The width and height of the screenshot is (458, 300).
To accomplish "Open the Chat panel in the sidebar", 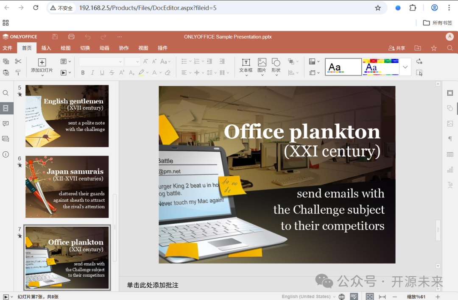I will click(6, 139).
